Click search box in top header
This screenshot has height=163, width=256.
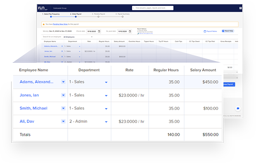[x=153, y=8]
